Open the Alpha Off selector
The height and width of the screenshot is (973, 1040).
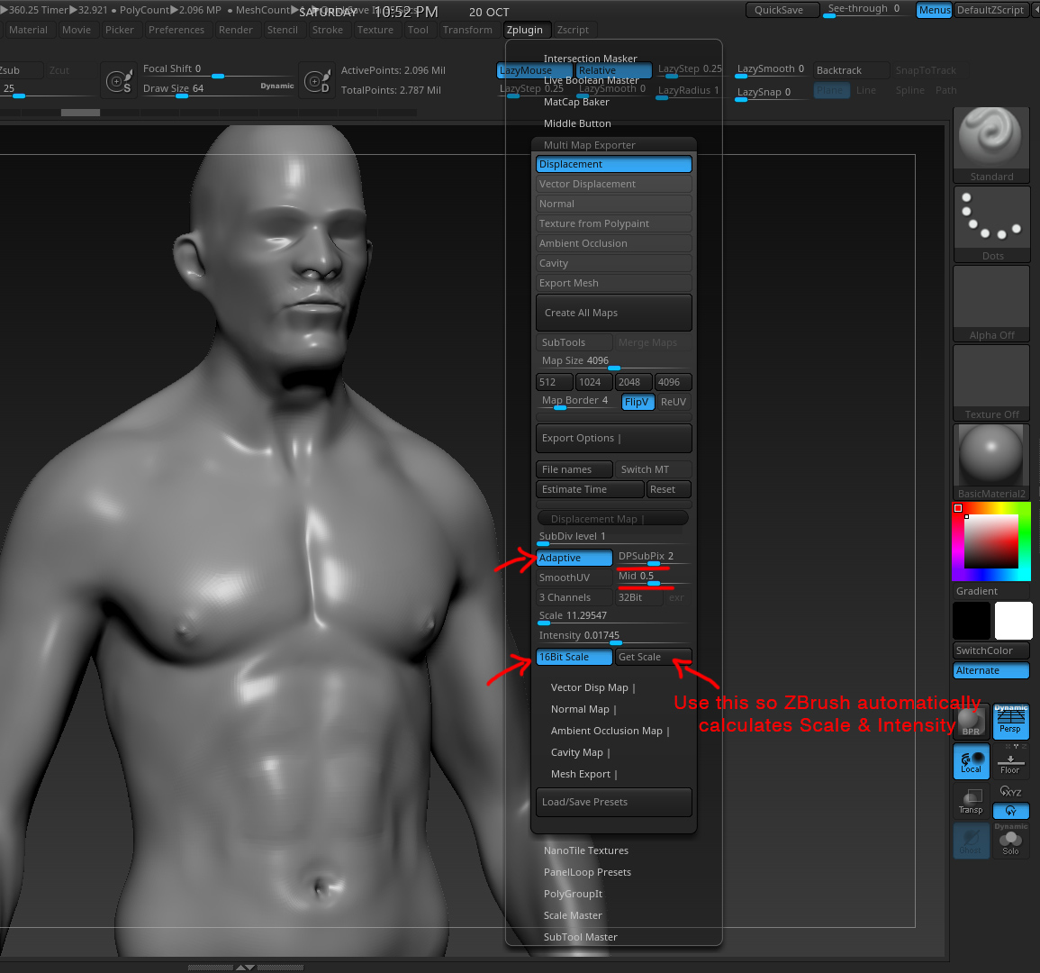coord(990,304)
